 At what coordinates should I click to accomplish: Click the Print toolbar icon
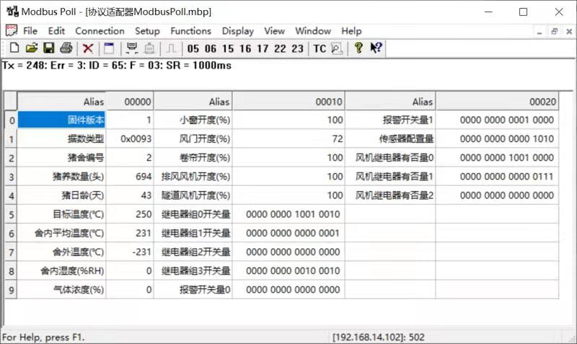(x=66, y=48)
